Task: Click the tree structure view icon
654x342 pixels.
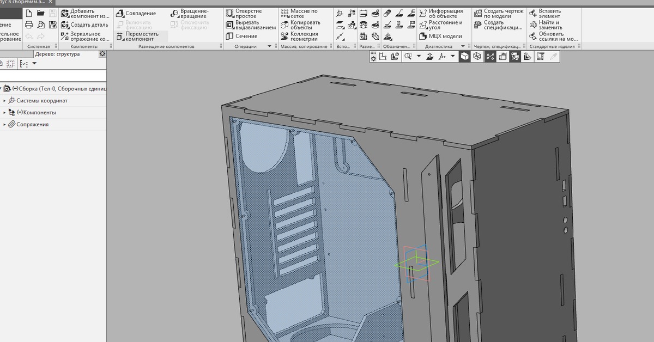Action: pyautogui.click(x=23, y=64)
